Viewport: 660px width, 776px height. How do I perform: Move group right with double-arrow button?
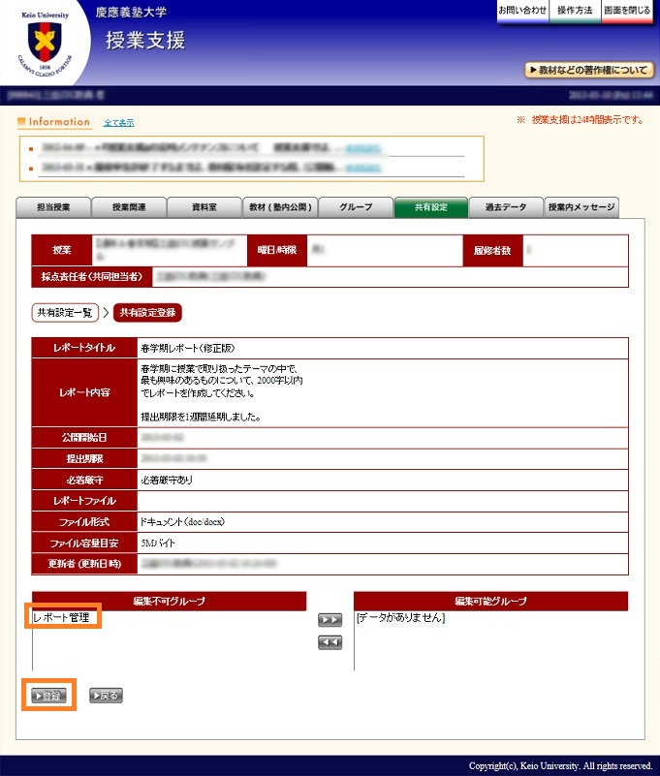(330, 620)
